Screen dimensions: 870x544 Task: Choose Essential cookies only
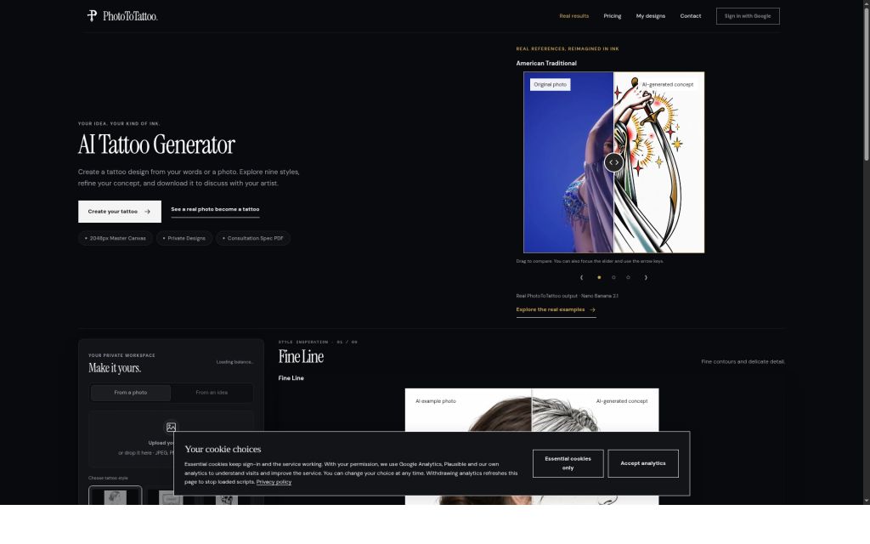[568, 463]
